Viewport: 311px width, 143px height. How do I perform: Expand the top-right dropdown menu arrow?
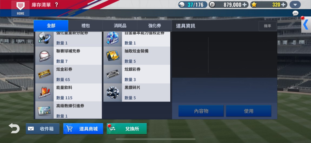coord(295,5)
